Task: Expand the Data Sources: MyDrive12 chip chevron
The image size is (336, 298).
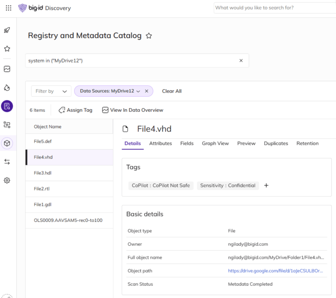Action: pyautogui.click(x=138, y=91)
